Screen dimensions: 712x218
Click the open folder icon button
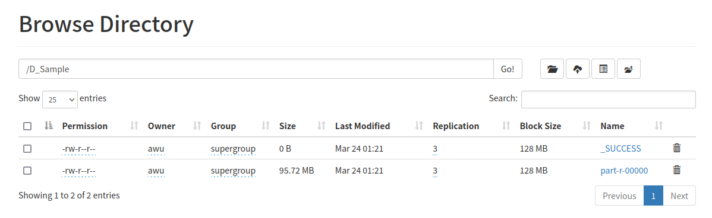552,69
